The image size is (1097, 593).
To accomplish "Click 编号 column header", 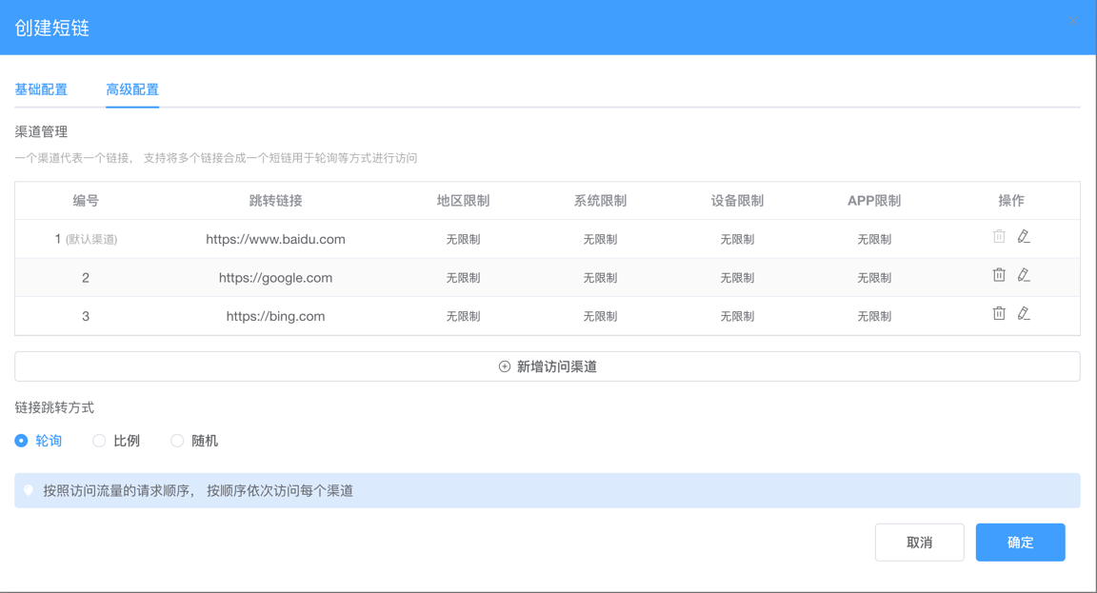I will coord(86,201).
